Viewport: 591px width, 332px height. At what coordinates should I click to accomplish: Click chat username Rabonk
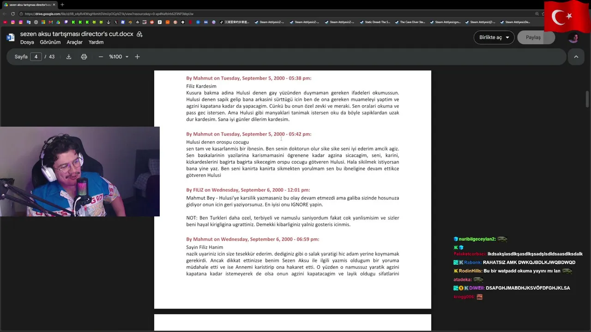(x=473, y=262)
